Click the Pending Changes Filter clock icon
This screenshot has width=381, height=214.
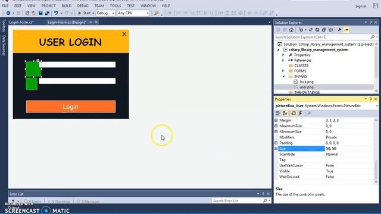click(x=301, y=30)
